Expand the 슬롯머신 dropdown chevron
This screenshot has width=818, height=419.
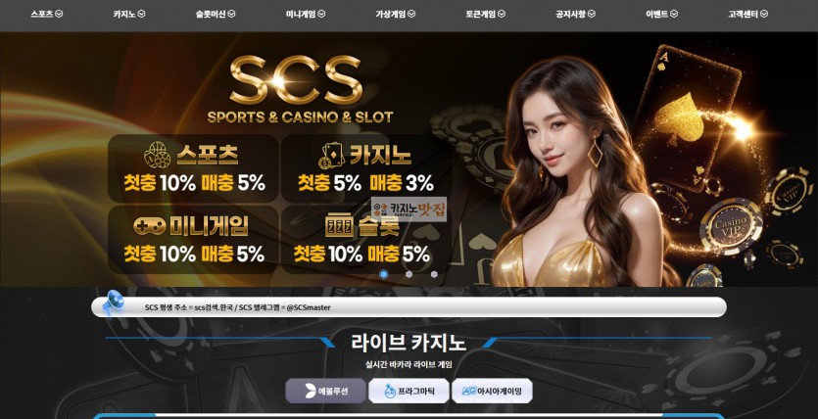(x=231, y=14)
